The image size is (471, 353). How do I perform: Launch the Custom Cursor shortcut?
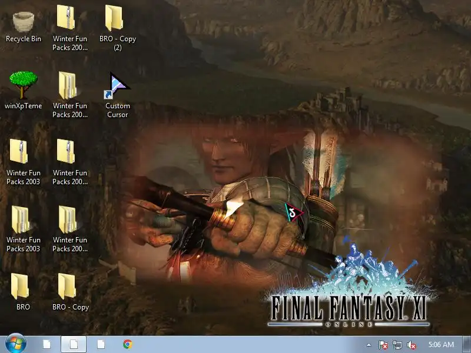(117, 95)
